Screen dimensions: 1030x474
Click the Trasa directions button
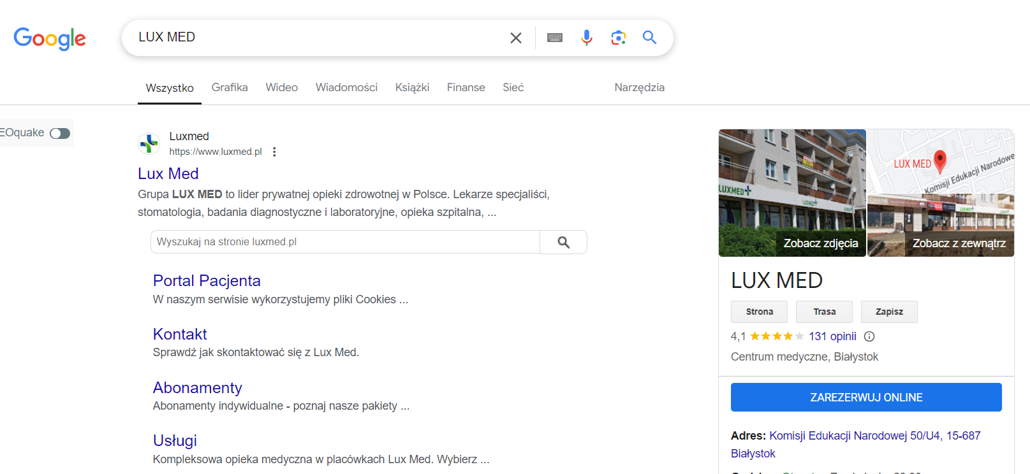tap(824, 312)
